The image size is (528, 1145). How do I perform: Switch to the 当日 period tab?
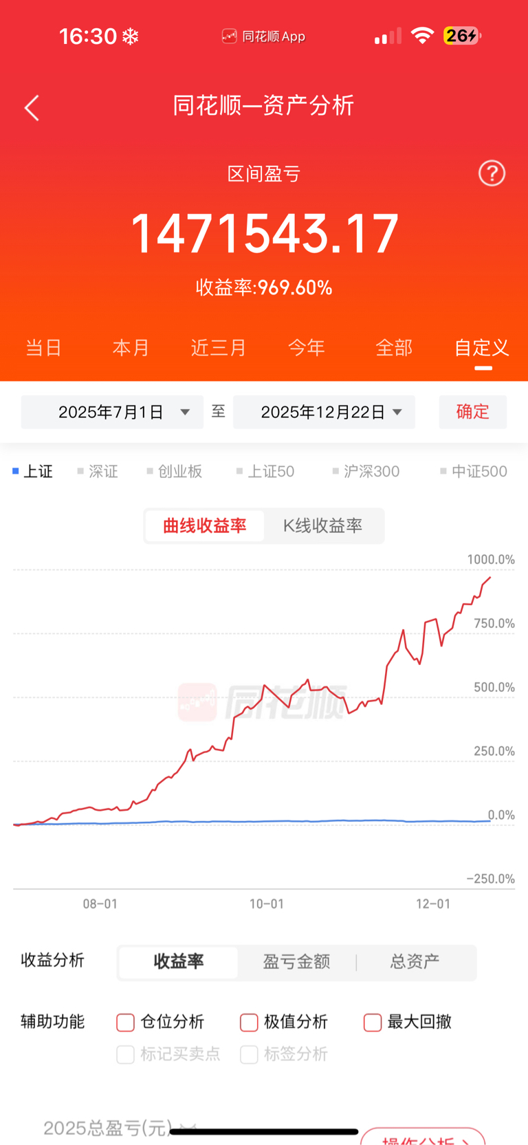point(43,348)
